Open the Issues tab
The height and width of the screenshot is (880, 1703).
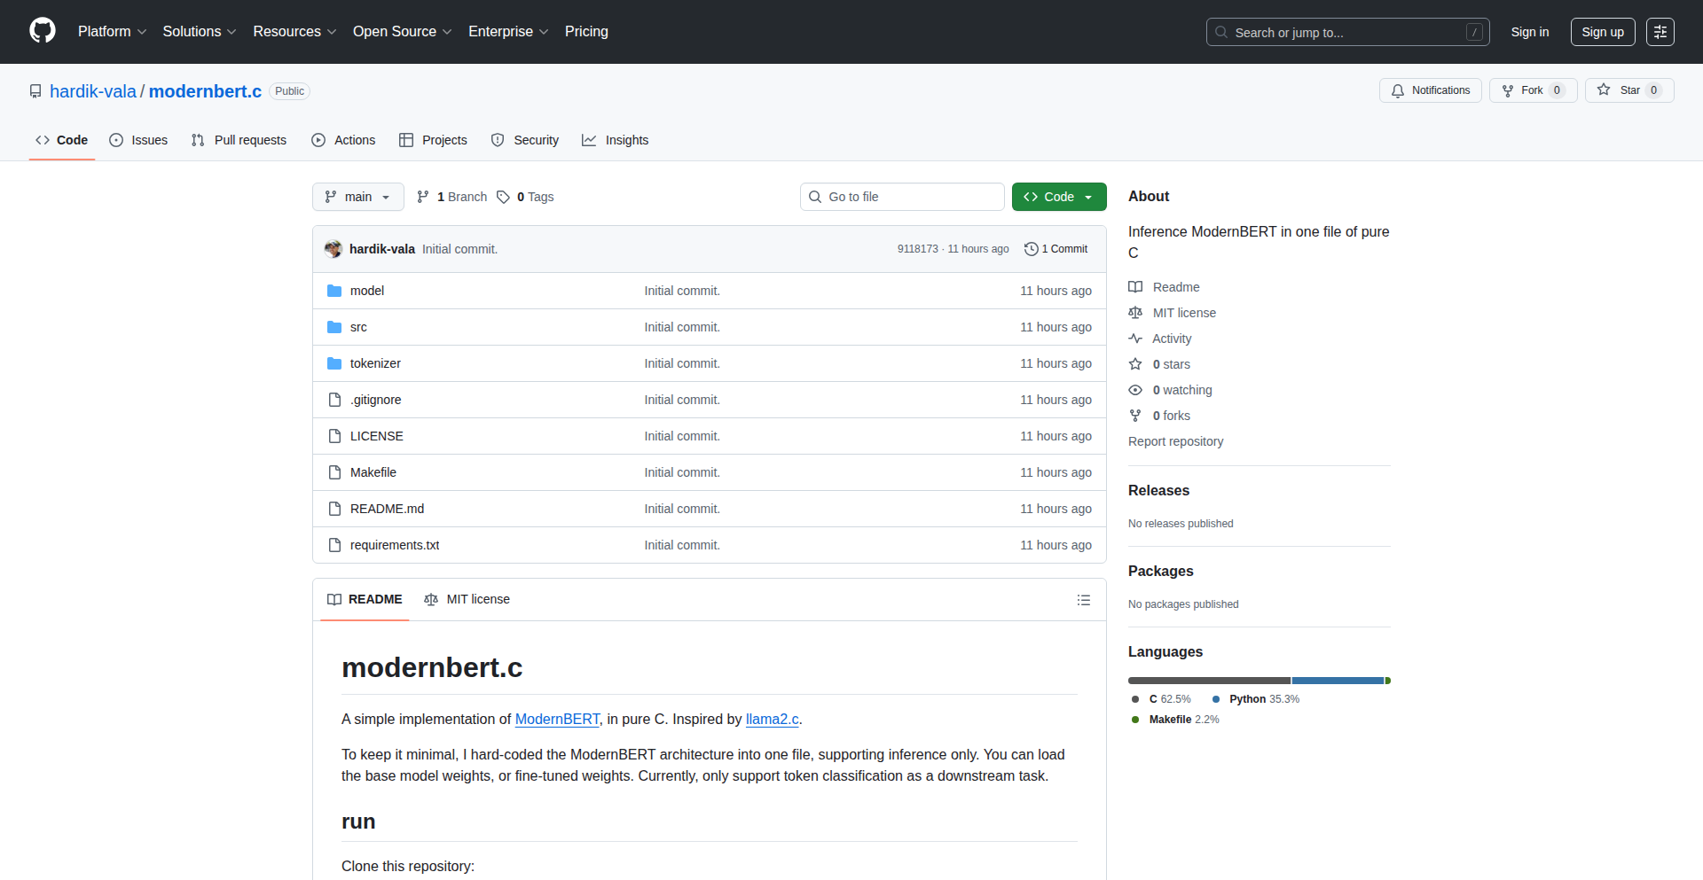pos(138,140)
